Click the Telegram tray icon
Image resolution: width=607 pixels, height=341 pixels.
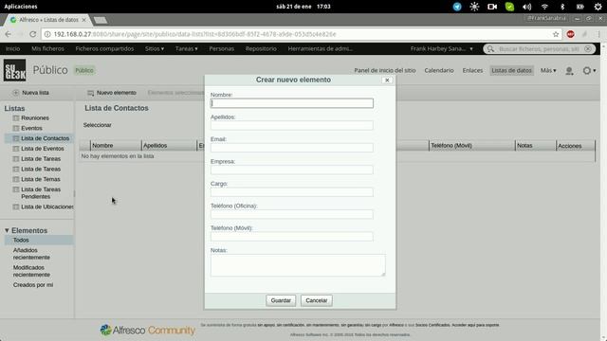pos(457,7)
